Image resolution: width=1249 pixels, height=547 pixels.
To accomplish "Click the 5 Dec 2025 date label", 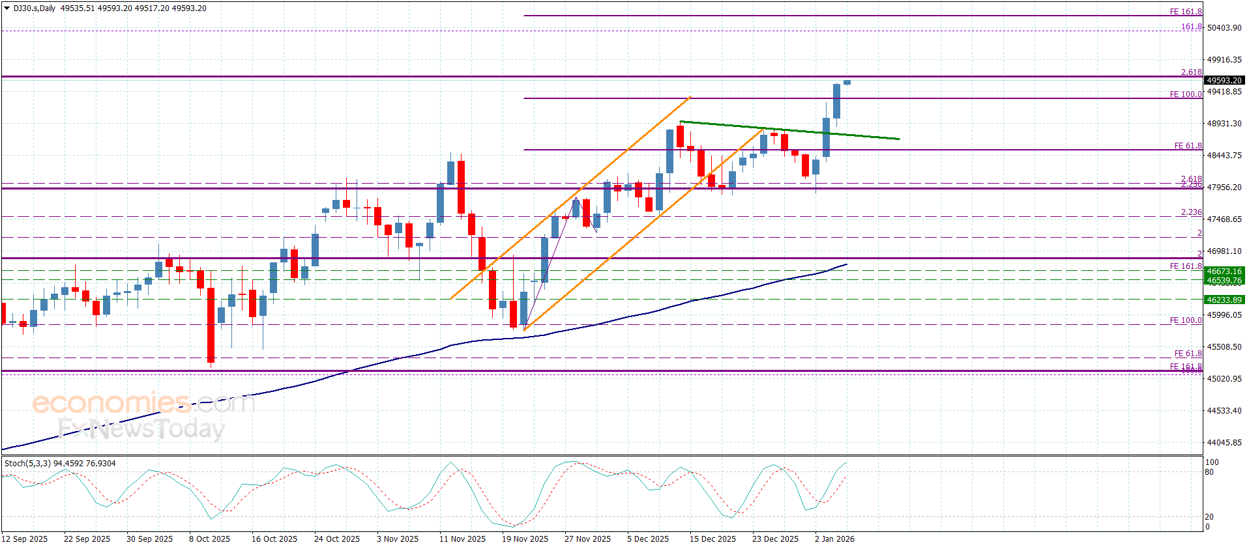I will pos(648,539).
